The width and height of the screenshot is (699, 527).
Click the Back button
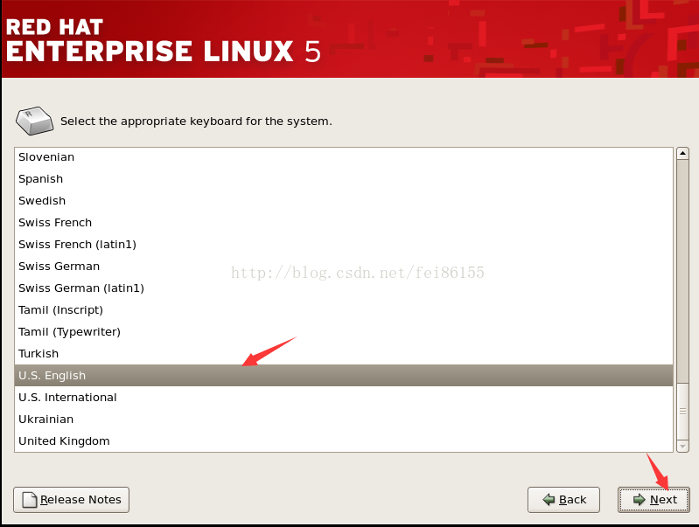(x=564, y=500)
